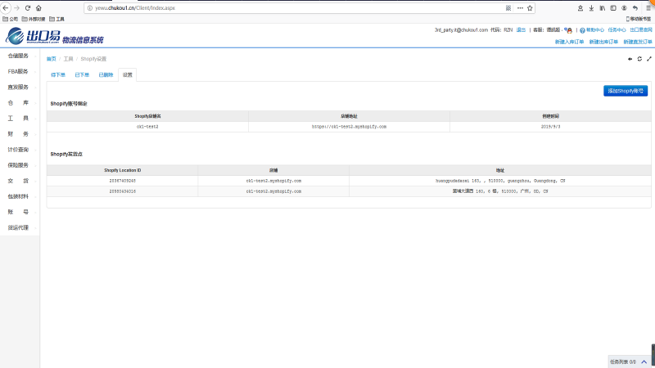Image resolution: width=655 pixels, height=368 pixels.
Task: Click the 3rd_party.it@chukou1.com account text
Action: tap(461, 30)
